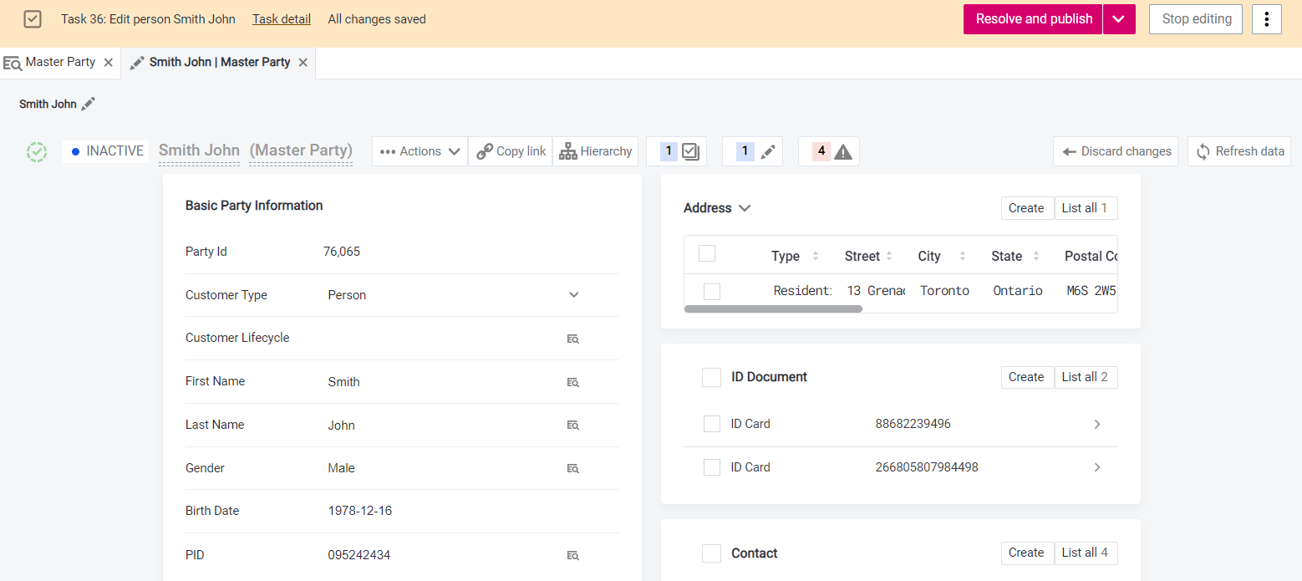
Task: Tick the Contact section checkbox
Action: [711, 553]
